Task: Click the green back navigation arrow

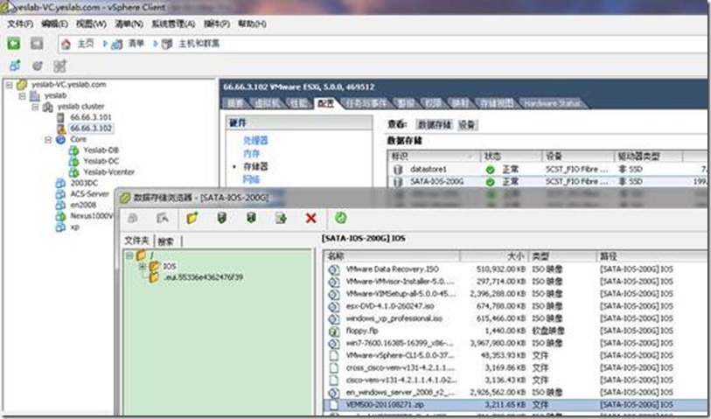Action: (x=14, y=44)
